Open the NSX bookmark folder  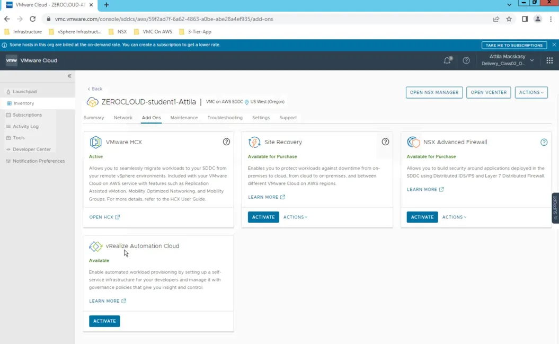118,32
